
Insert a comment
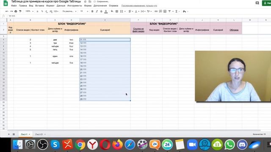click(x=160, y=11)
